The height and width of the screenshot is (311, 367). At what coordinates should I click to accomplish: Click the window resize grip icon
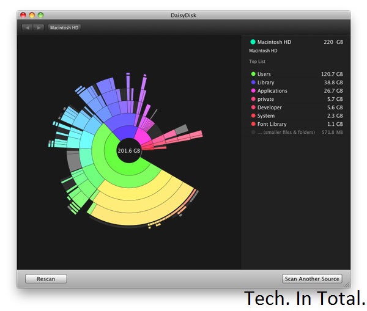(347, 285)
